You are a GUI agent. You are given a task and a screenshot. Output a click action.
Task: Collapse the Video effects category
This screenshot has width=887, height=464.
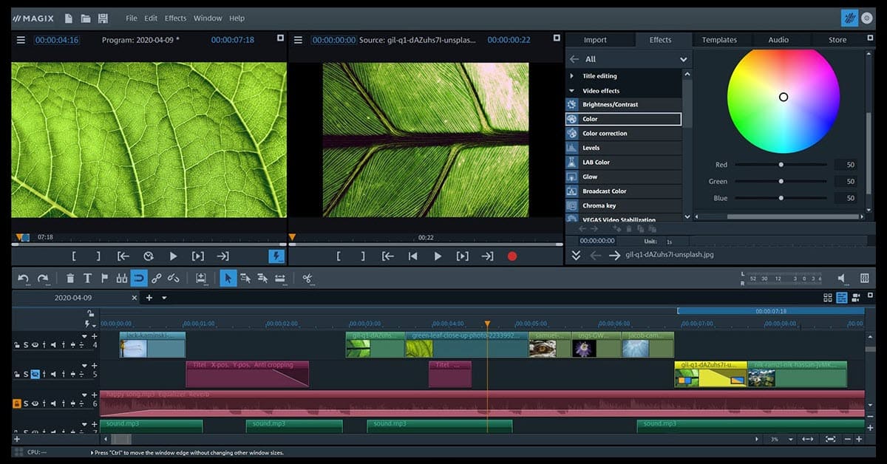(x=571, y=91)
